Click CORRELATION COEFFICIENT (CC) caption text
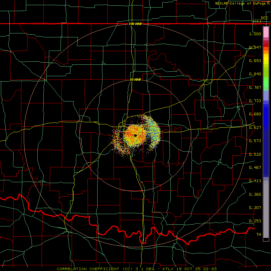This screenshot has width=271, height=271. [95, 269]
